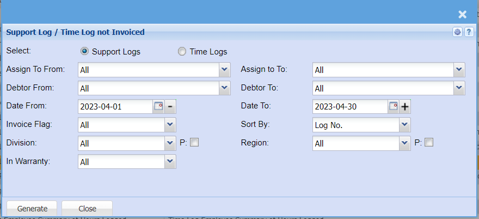
Task: Expand the Assign To From dropdown
Action: click(225, 70)
